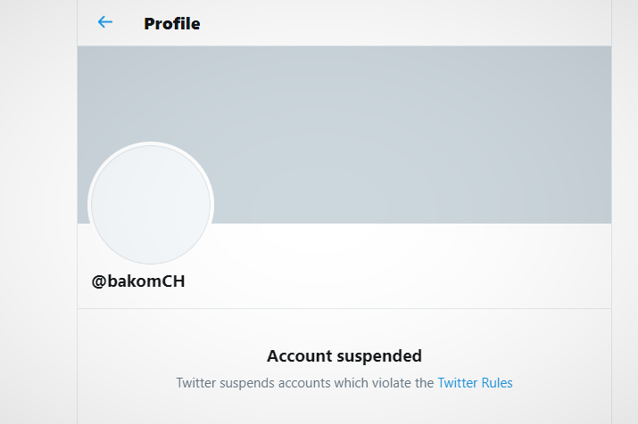Click the white ring around the avatar
This screenshot has height=424, width=638.
(x=90, y=205)
